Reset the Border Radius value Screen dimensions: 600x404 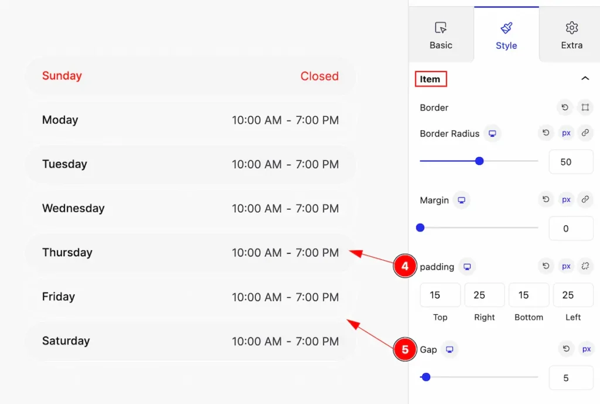coord(546,133)
